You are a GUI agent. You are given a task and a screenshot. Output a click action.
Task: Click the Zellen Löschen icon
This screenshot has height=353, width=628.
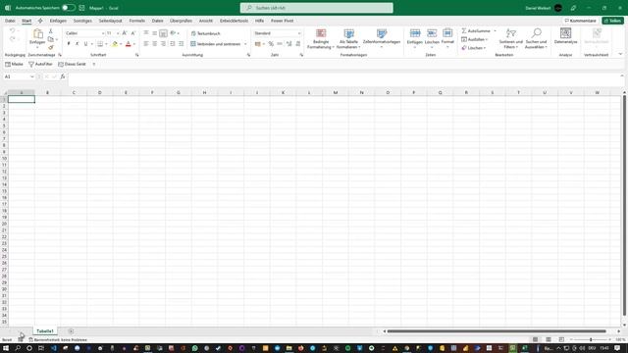432,33
